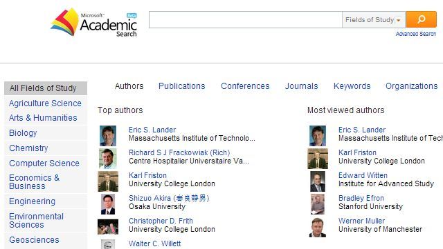Click Edward Witten's photo thumbnail
Image resolution: width=443 pixels, height=249 pixels.
318,181
